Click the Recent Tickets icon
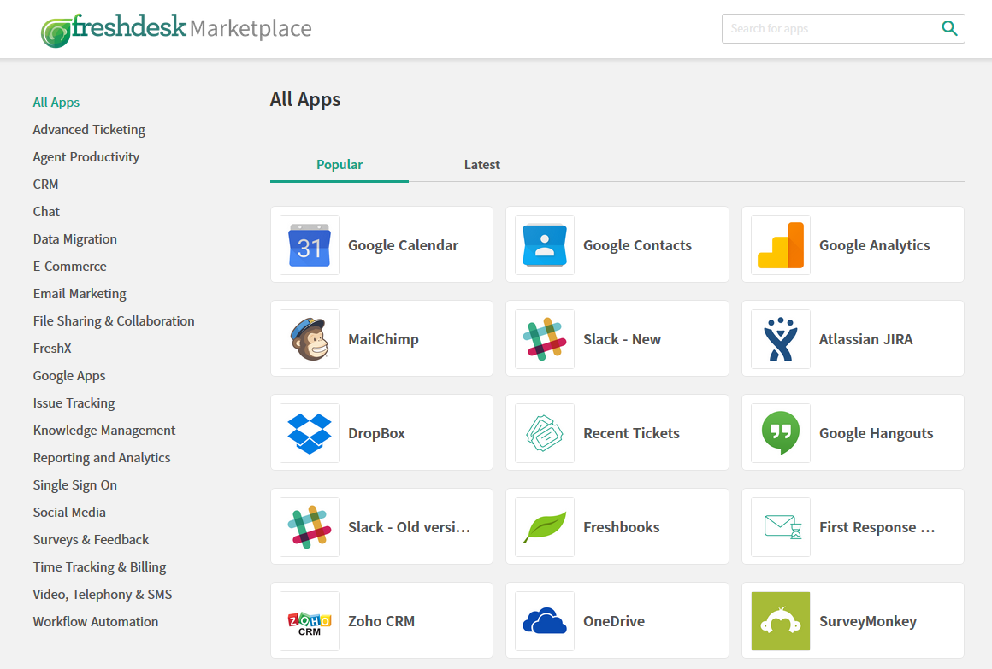Image resolution: width=992 pixels, height=669 pixels. [x=545, y=433]
